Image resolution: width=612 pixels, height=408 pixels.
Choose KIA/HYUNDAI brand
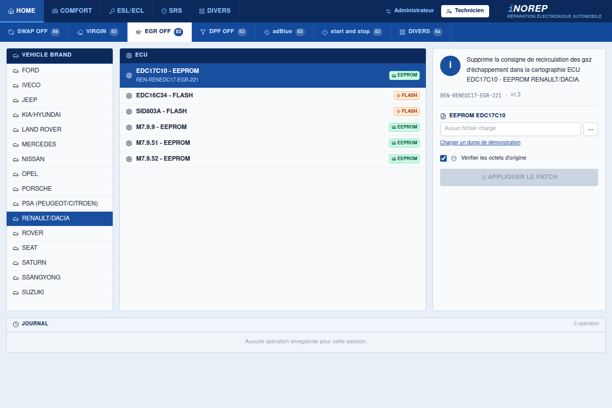[x=60, y=115]
